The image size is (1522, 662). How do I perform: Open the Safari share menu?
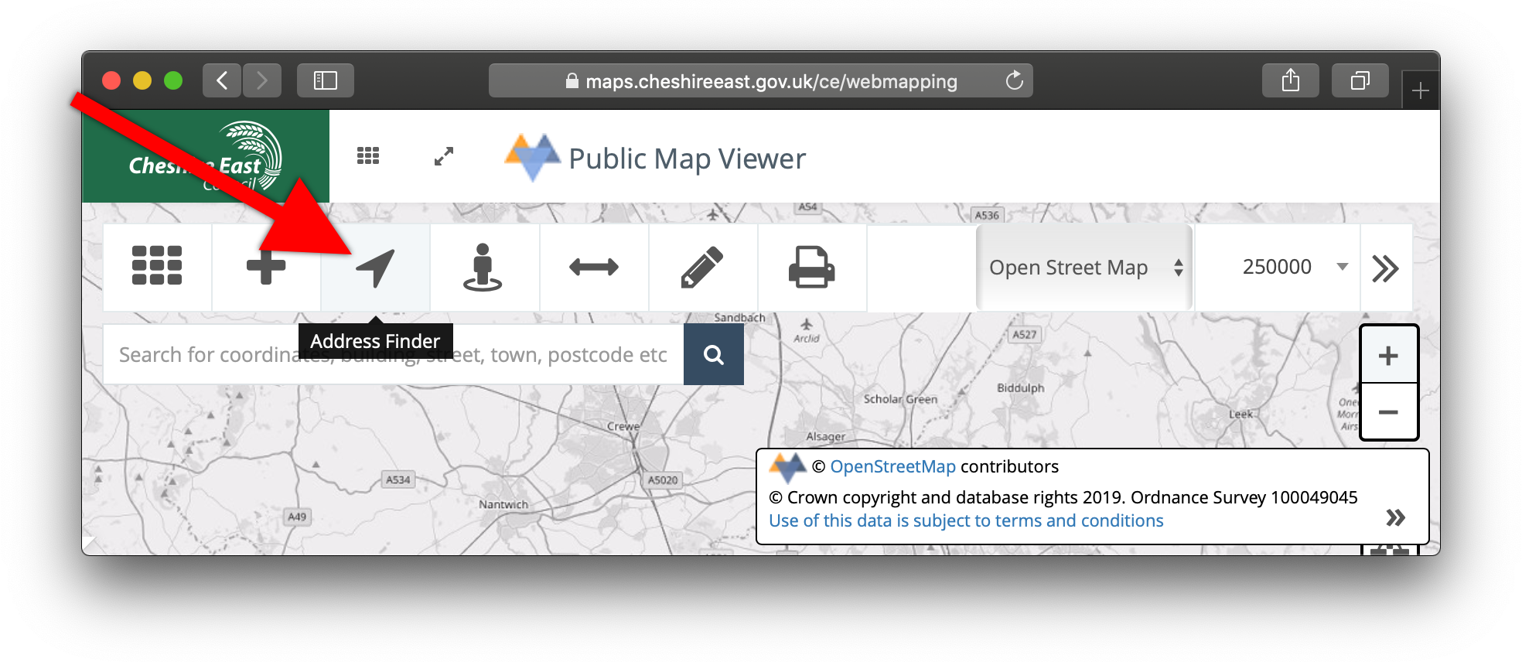[x=1291, y=80]
